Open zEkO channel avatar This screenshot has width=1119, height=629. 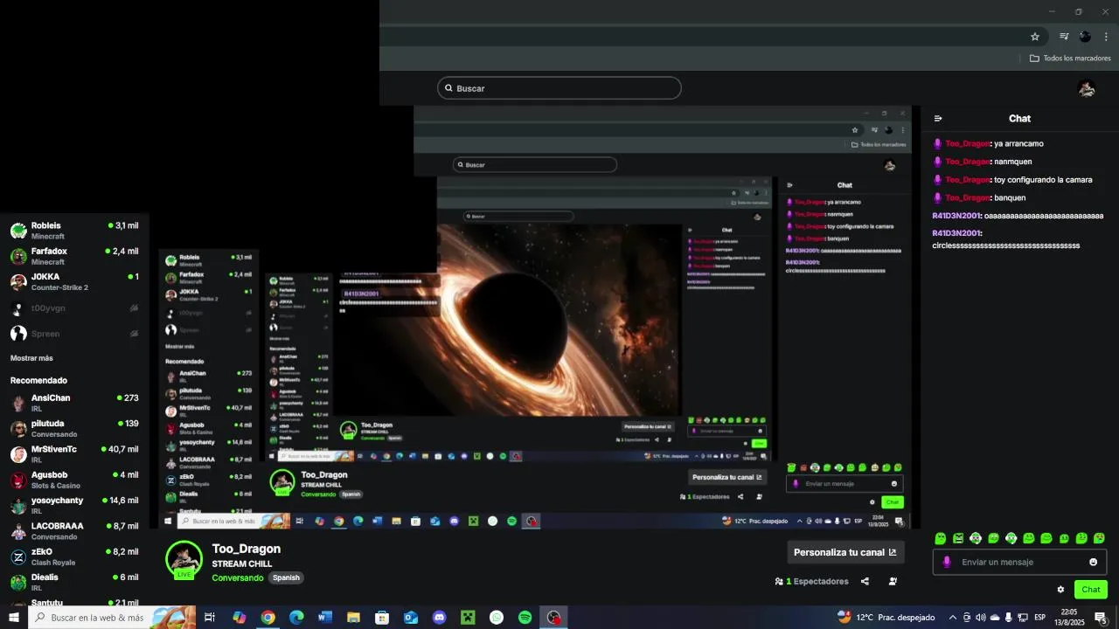coord(18,557)
